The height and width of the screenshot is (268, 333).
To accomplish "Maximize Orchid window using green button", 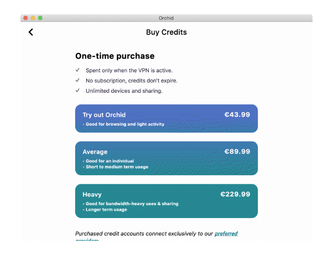I will click(40, 18).
